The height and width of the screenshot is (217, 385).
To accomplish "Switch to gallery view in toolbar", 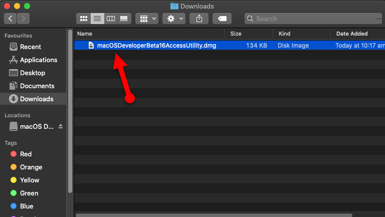I will (124, 19).
